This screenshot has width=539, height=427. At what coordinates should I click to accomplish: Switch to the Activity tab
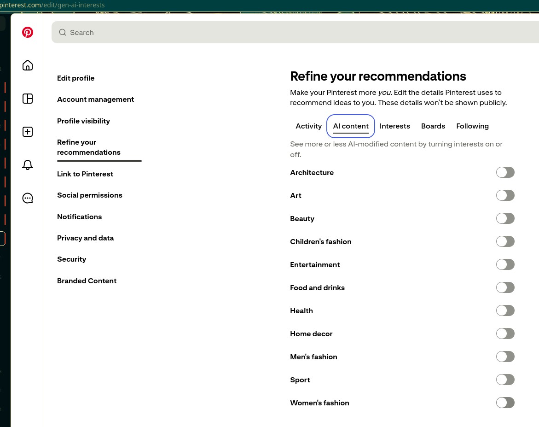309,126
